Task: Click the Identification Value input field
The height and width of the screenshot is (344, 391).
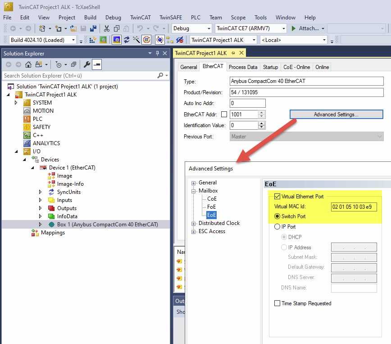Action: point(244,125)
